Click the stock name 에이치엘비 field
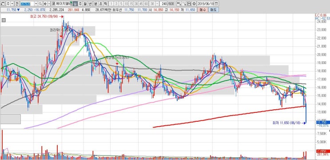330x160 pixels. pos(64,4)
